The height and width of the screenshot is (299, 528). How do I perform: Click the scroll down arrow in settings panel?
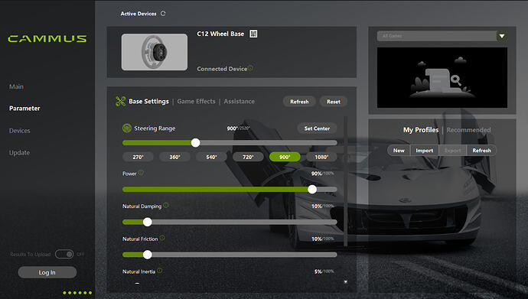[345, 282]
